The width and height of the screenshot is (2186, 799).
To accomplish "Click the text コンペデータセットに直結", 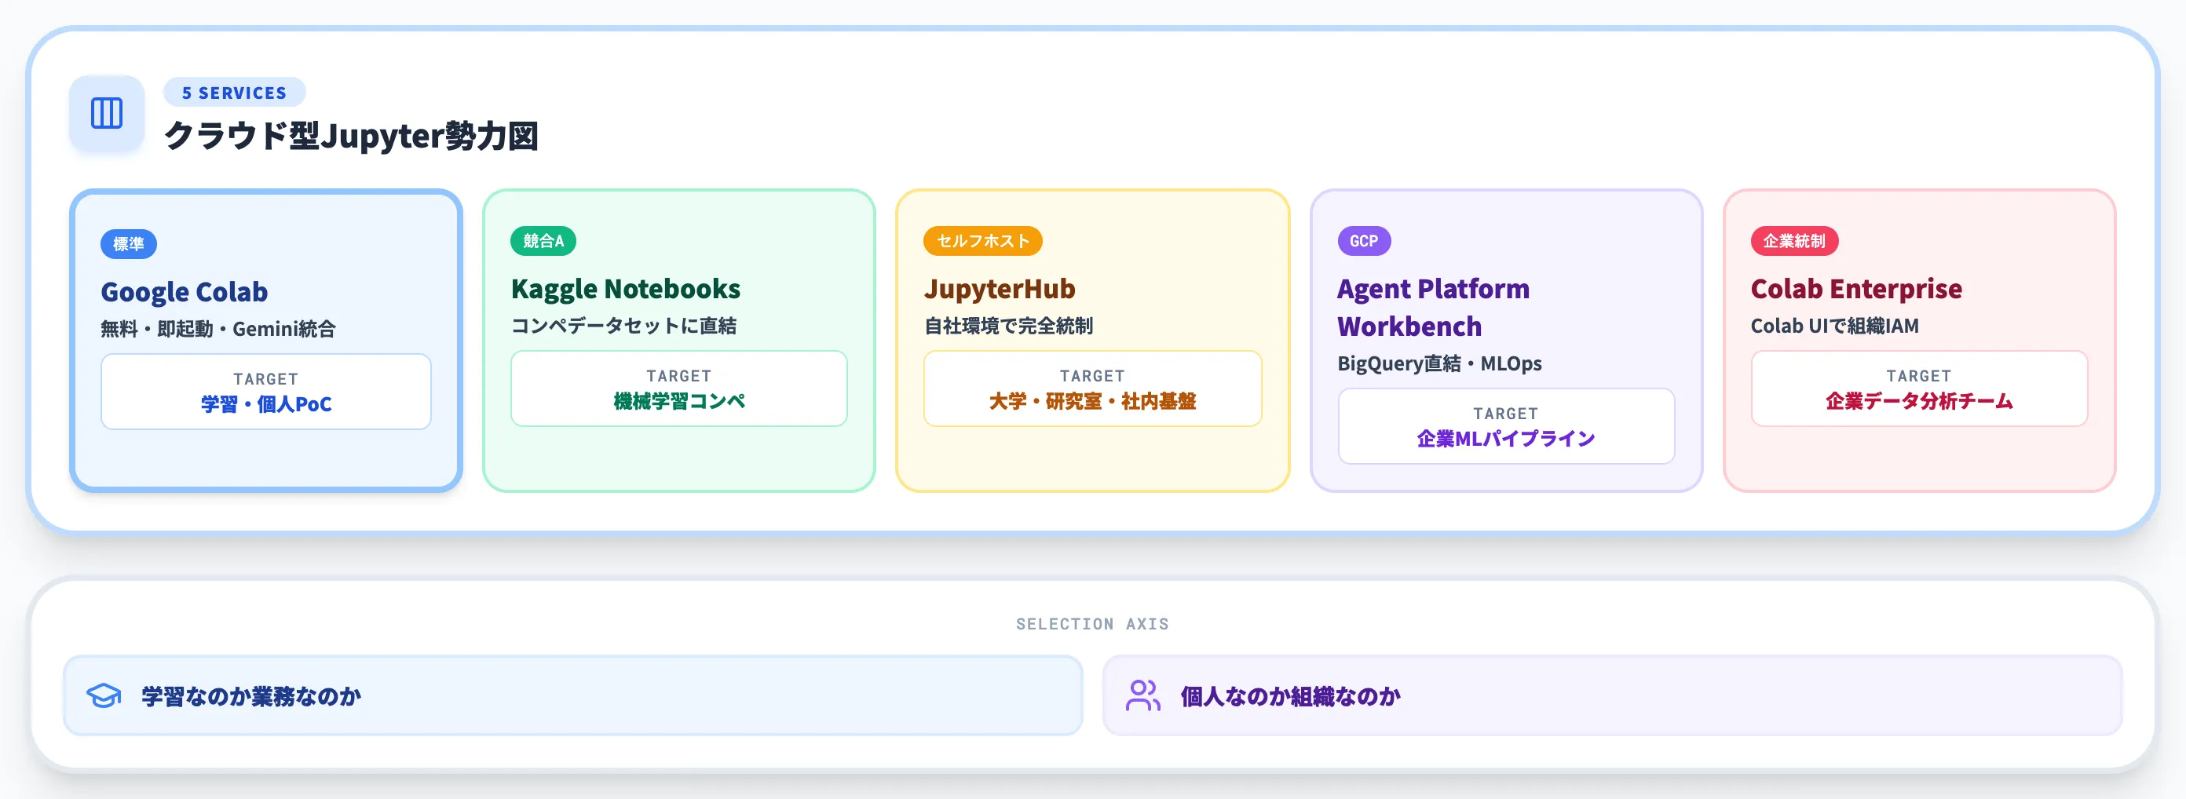I will (x=623, y=326).
